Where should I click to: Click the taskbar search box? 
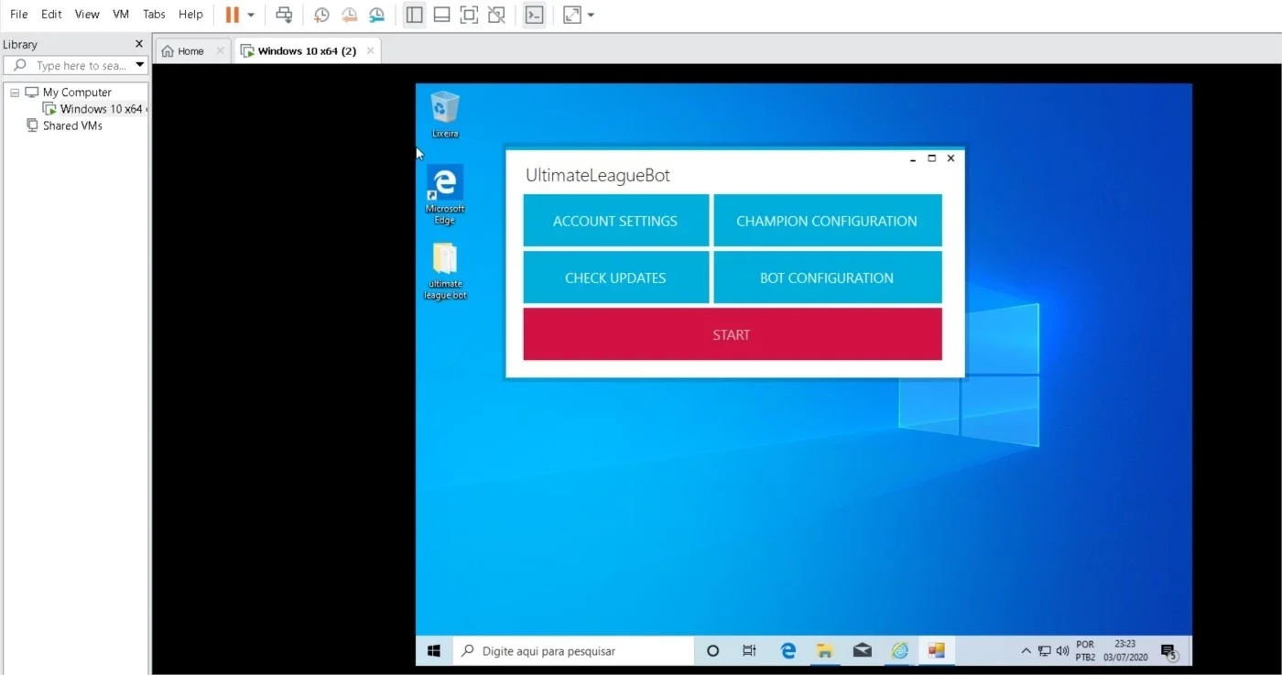(x=573, y=651)
